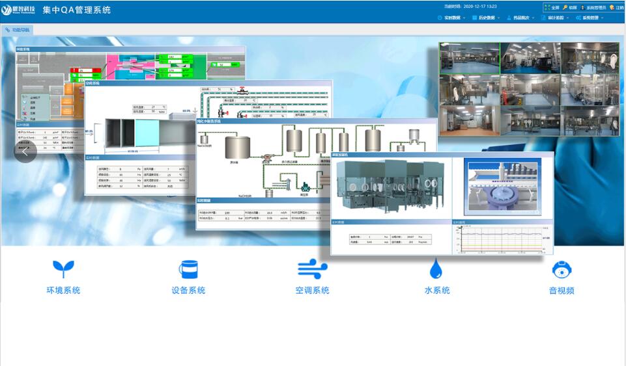Enter full screen using the 全屏 icon
Viewport: 626px width, 366px height.
(546, 7)
